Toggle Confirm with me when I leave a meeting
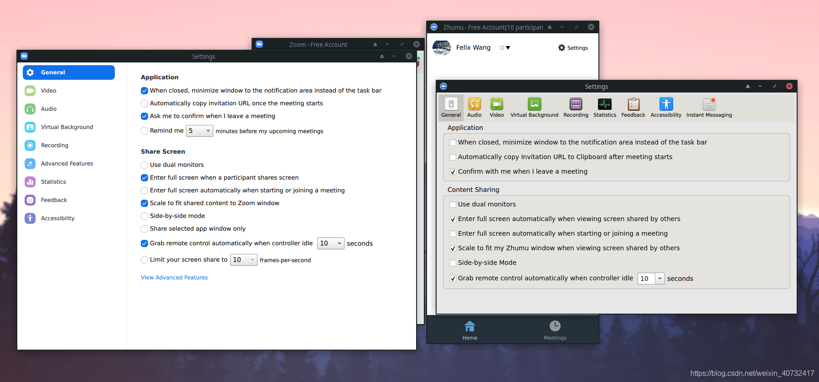Viewport: 819px width, 382px height. [x=453, y=172]
